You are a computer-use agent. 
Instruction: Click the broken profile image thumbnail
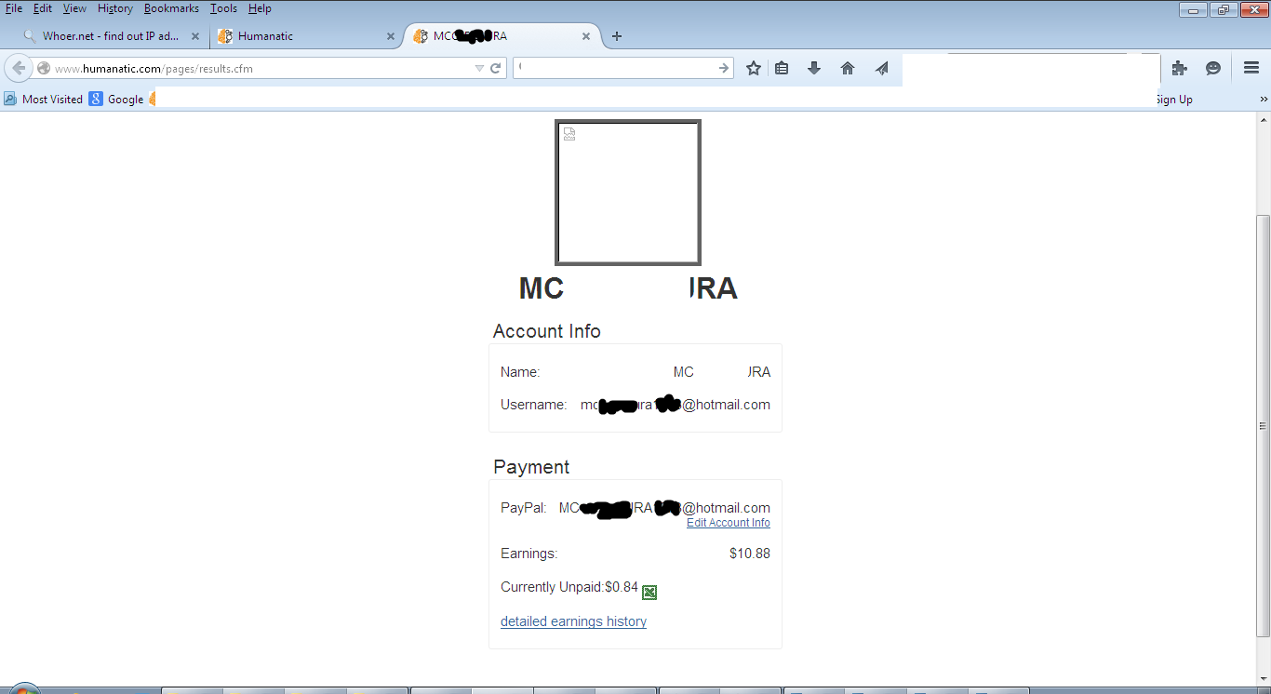tap(628, 193)
